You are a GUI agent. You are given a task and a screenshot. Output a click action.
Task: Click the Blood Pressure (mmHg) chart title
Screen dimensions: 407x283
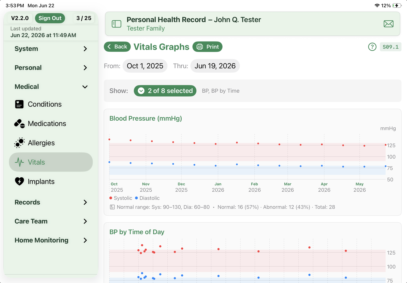click(x=146, y=119)
